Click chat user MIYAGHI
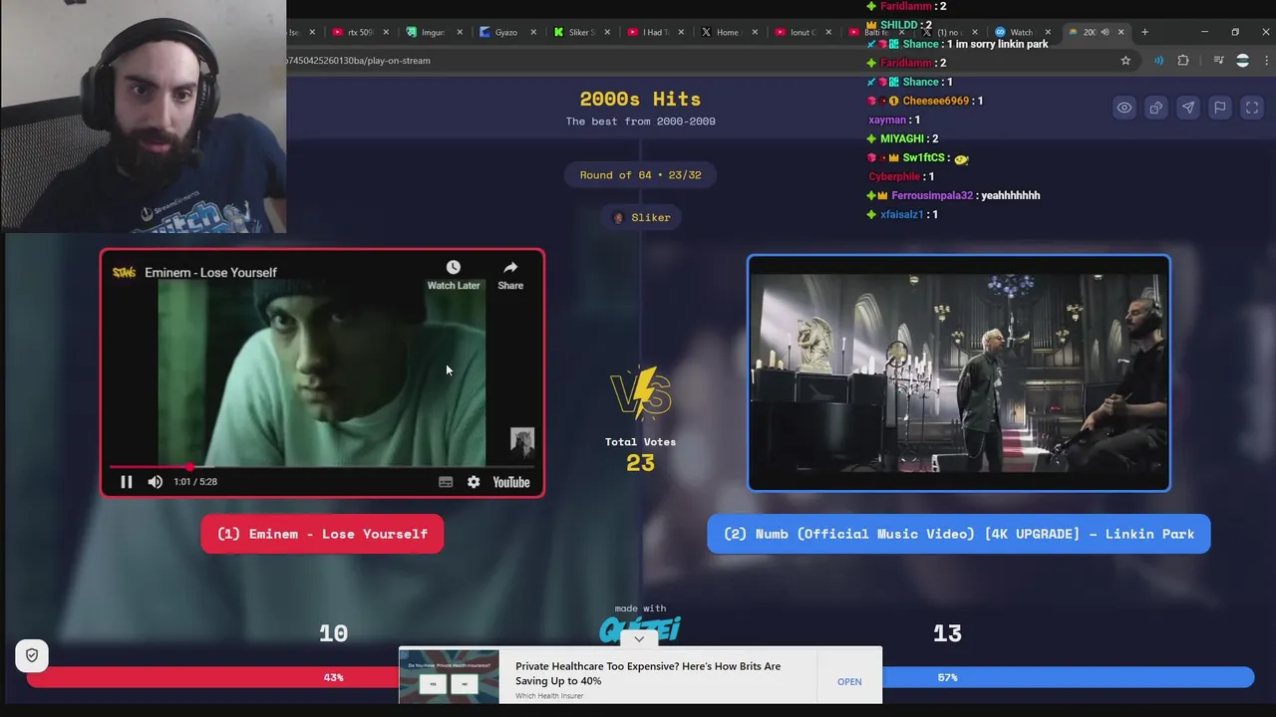Screen dimensions: 1276x717 coord(901,139)
